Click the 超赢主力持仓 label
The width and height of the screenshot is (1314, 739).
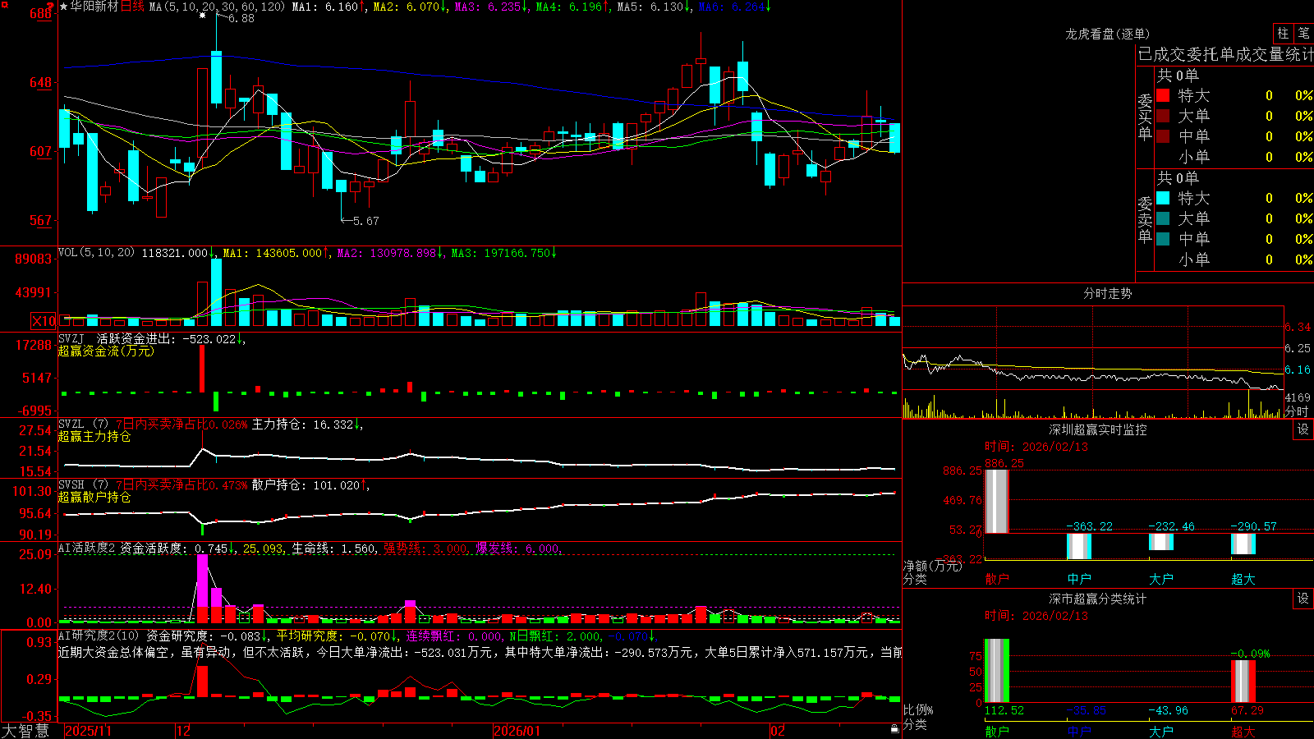(x=94, y=436)
